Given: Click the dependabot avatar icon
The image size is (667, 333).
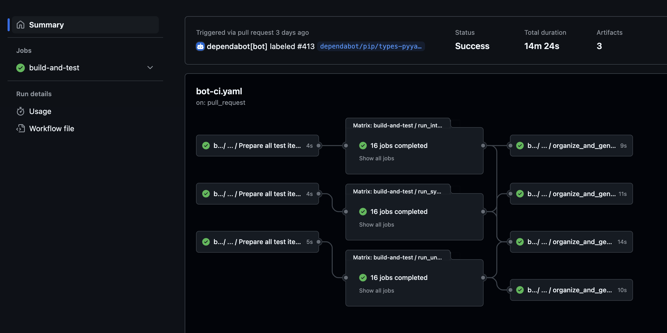Looking at the screenshot, I should coord(200,46).
